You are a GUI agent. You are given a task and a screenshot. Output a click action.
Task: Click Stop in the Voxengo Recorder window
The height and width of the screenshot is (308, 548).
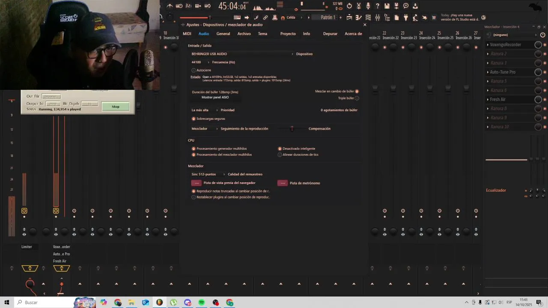[x=116, y=107]
